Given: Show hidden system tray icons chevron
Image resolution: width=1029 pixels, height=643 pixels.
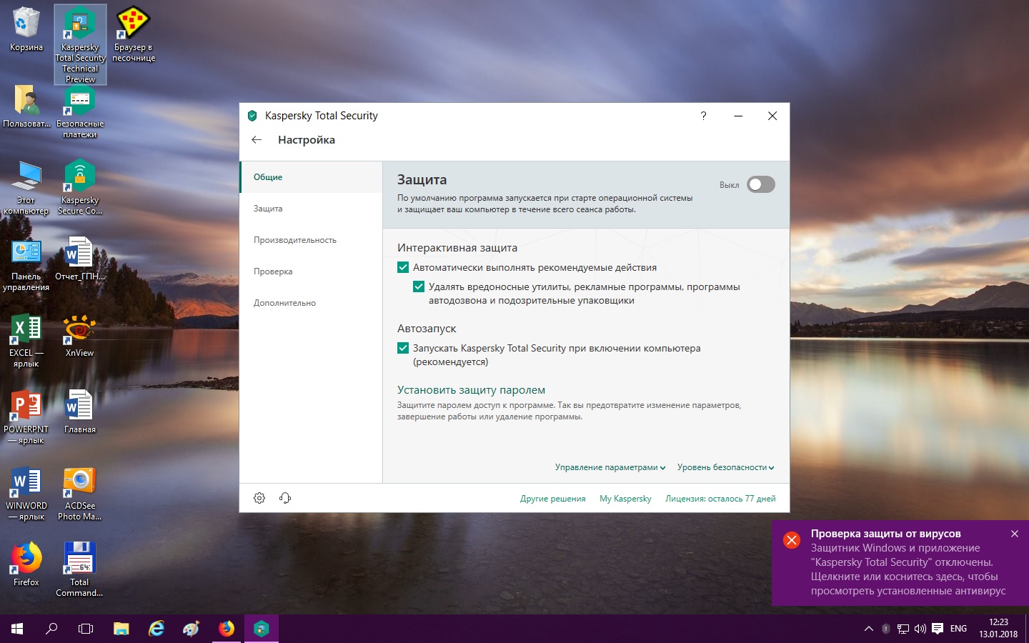Looking at the screenshot, I should pyautogui.click(x=868, y=629).
